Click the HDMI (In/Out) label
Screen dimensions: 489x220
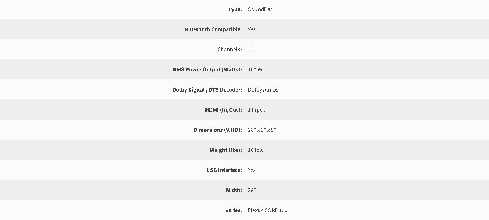(223, 110)
